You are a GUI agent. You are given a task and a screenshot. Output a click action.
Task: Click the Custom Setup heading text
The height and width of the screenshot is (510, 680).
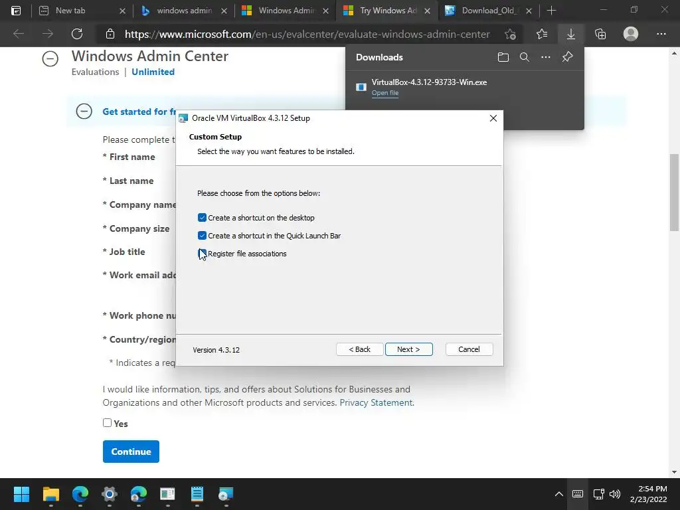point(215,137)
